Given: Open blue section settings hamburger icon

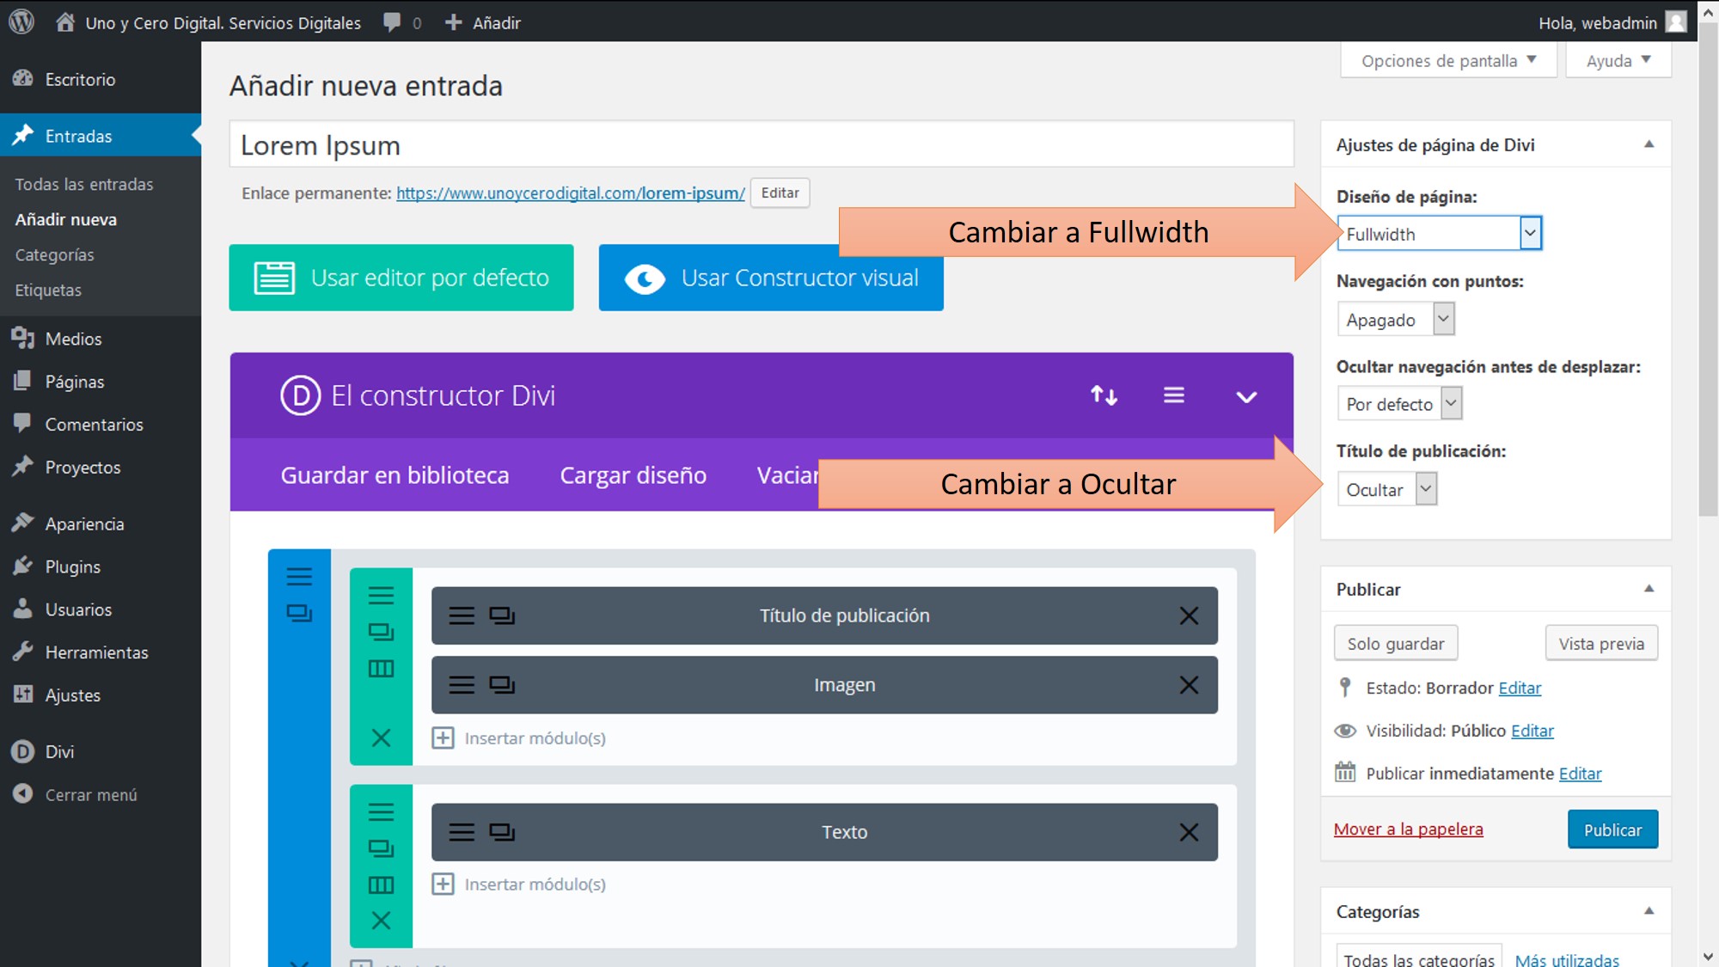Looking at the screenshot, I should 299,577.
